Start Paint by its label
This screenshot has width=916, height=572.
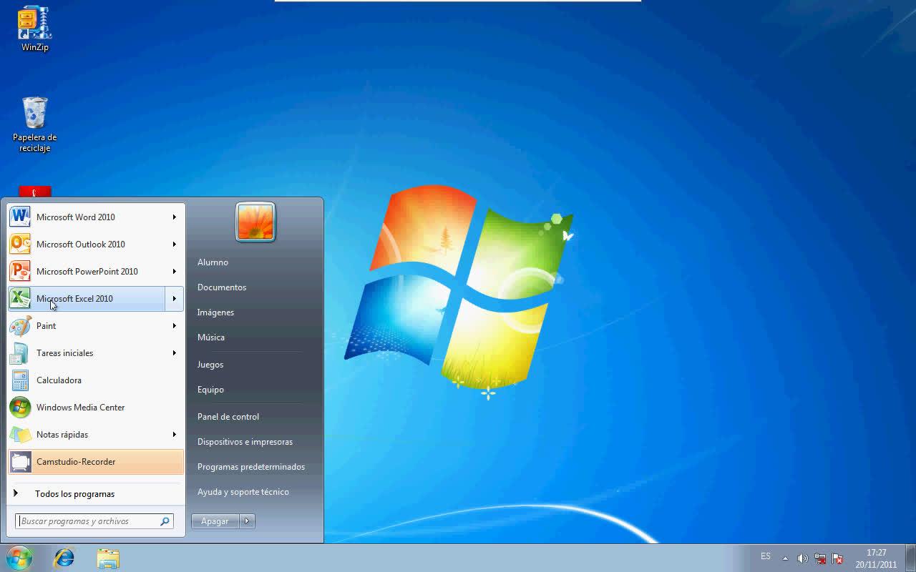point(47,326)
